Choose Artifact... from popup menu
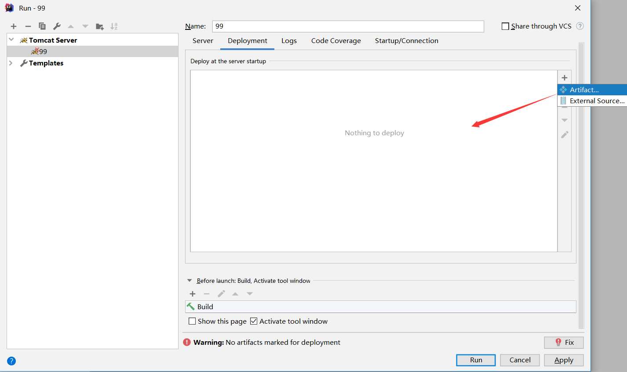Image resolution: width=627 pixels, height=372 pixels. point(592,90)
